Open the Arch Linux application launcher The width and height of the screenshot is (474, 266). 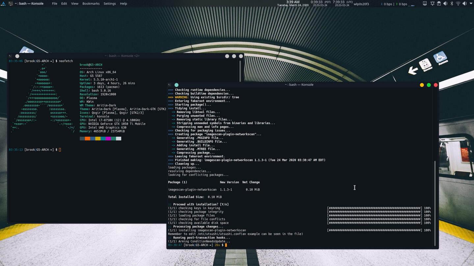pyautogui.click(x=3, y=4)
